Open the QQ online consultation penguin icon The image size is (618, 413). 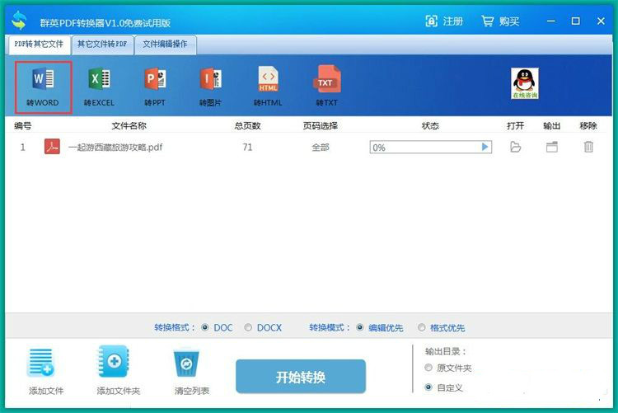525,83
